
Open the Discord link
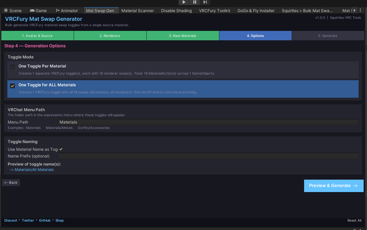(x=10, y=220)
